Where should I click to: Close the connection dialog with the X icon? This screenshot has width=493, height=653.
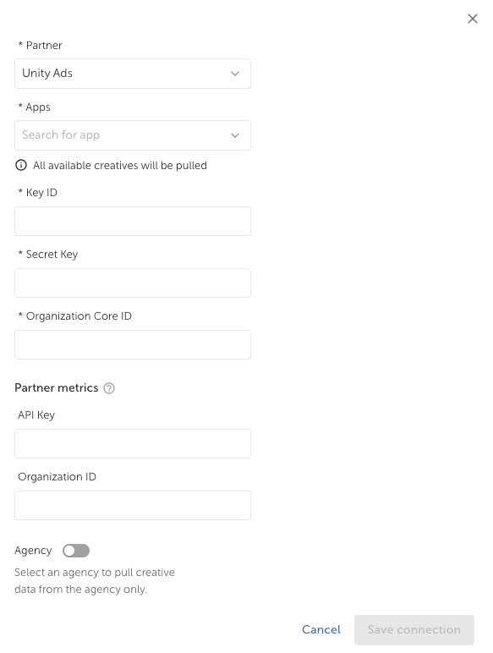click(472, 19)
